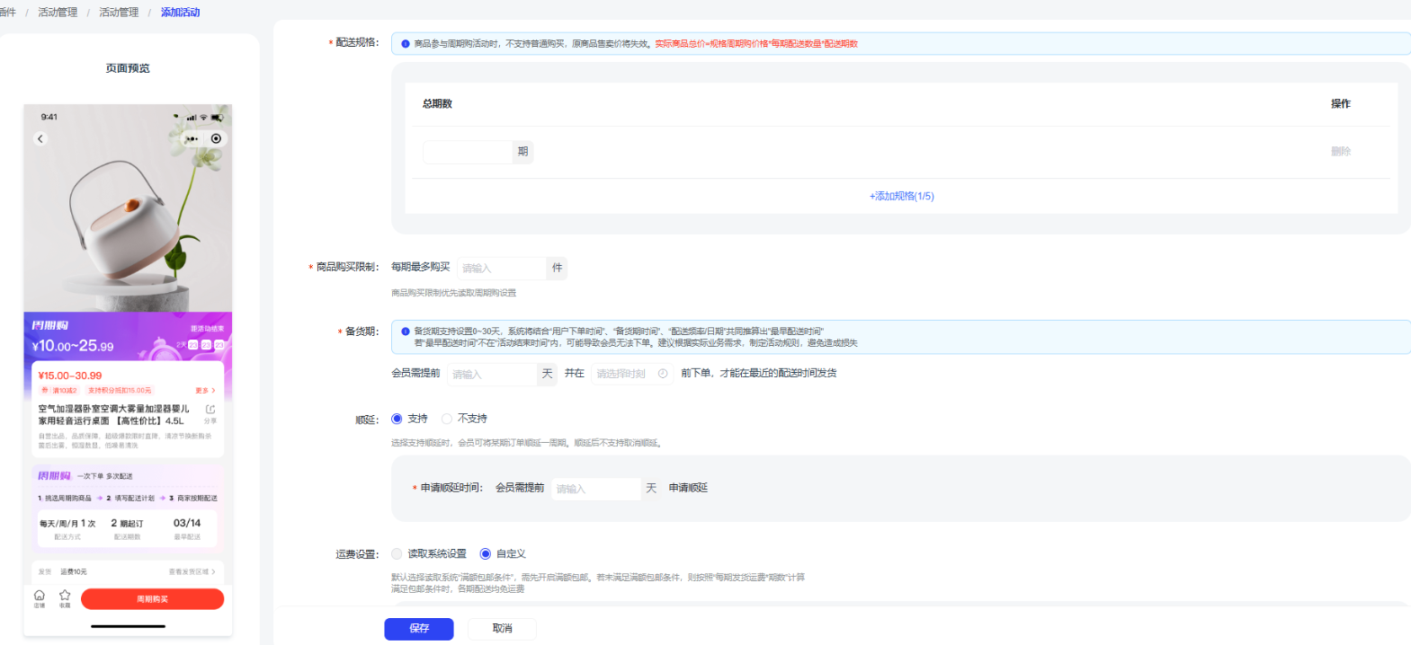Click the 店铺 home icon in preview
Image resolution: width=1411 pixels, height=645 pixels.
[40, 597]
